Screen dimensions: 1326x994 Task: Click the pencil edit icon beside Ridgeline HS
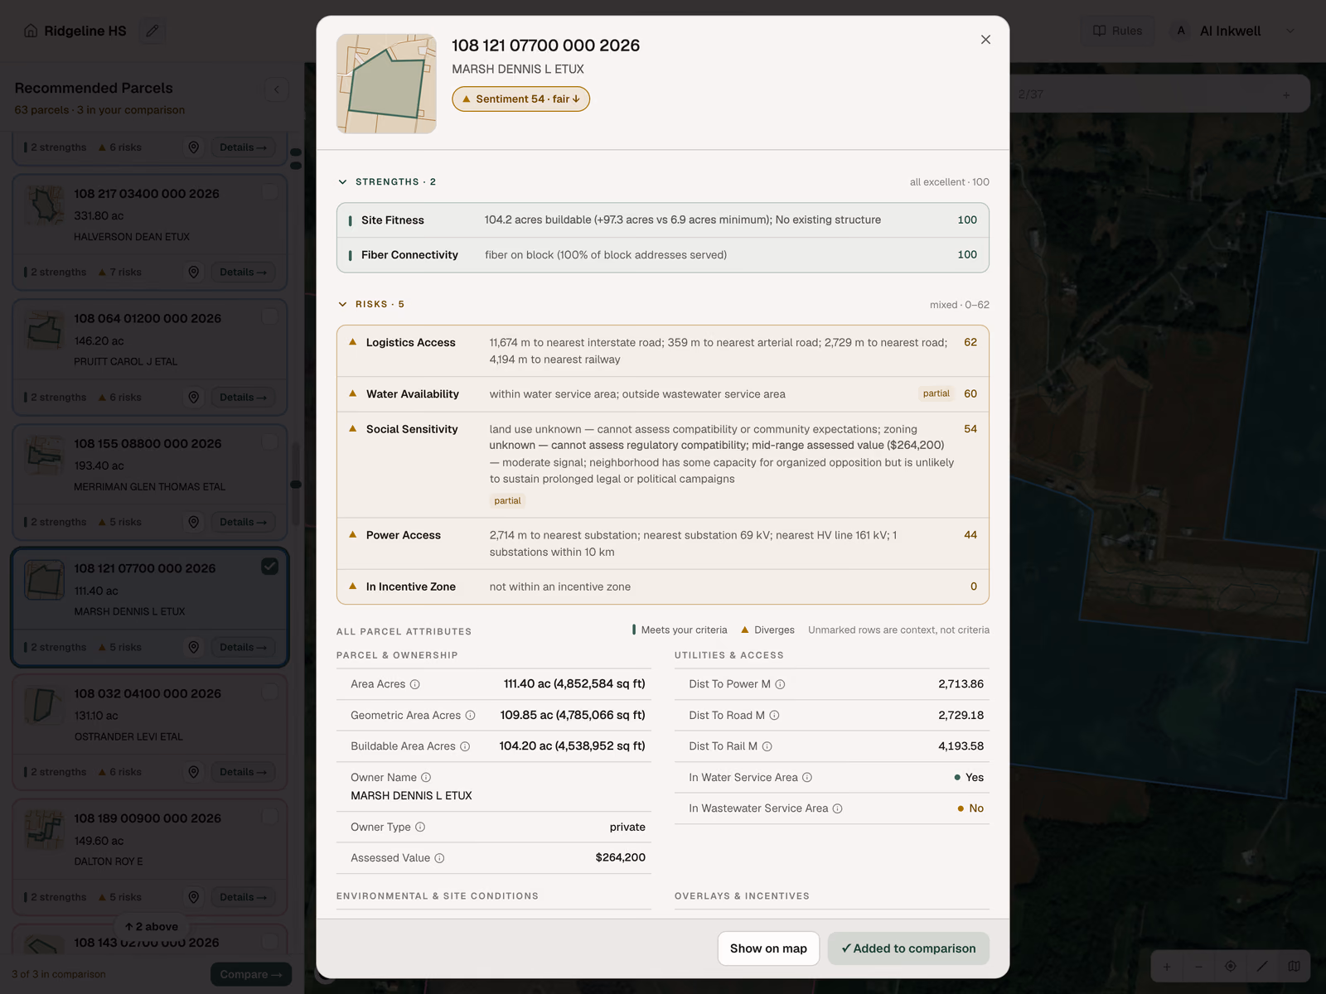click(x=152, y=31)
